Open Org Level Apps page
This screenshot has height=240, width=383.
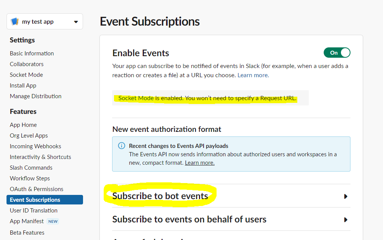29,136
